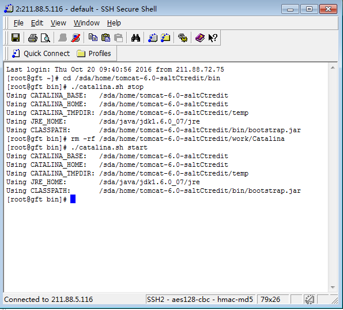Click the Paste clipboard icon
The width and height of the screenshot is (343, 310).
point(106,38)
